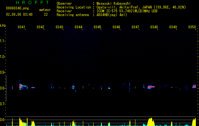The width and height of the screenshot is (199, 126).
Task: Click the Receiver field label
Action: [x=64, y=11]
